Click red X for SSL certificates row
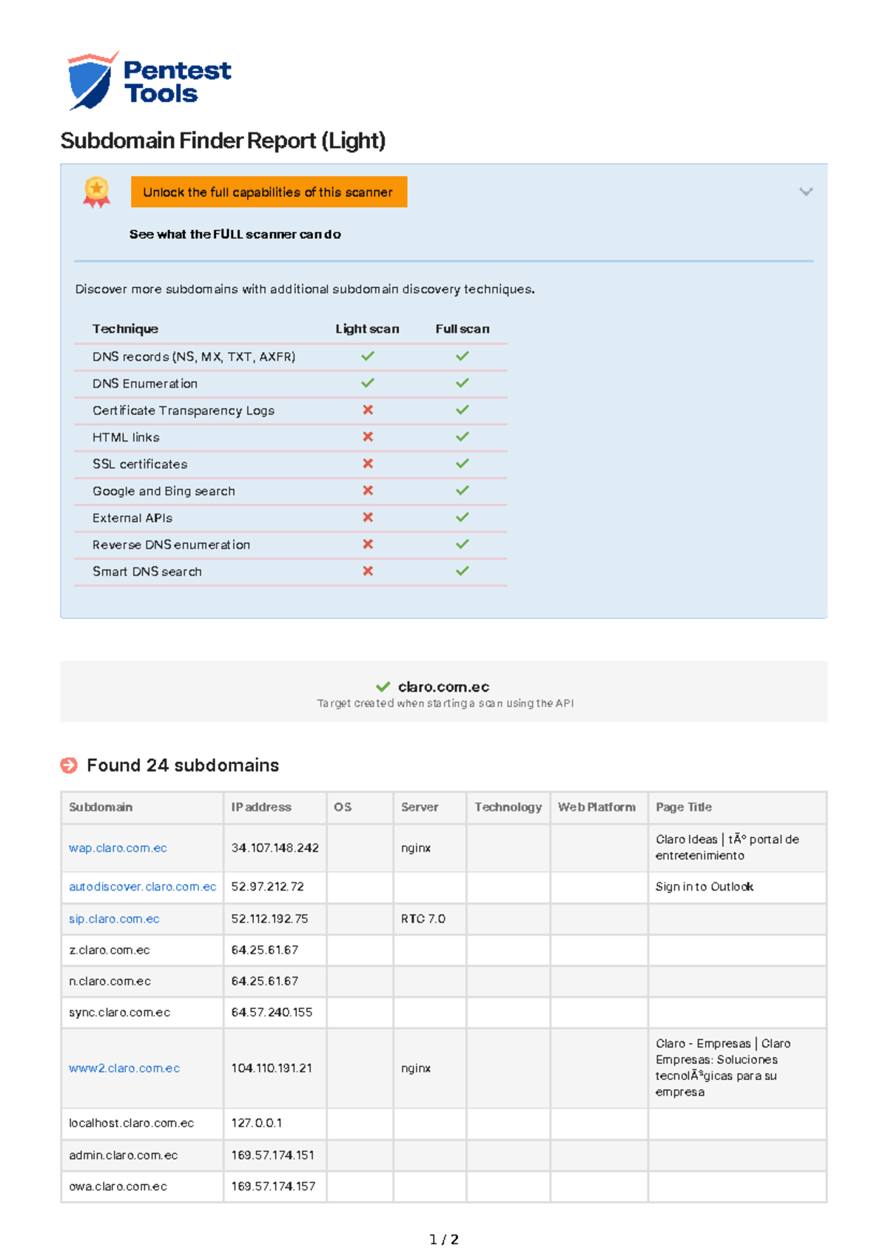 click(x=368, y=464)
